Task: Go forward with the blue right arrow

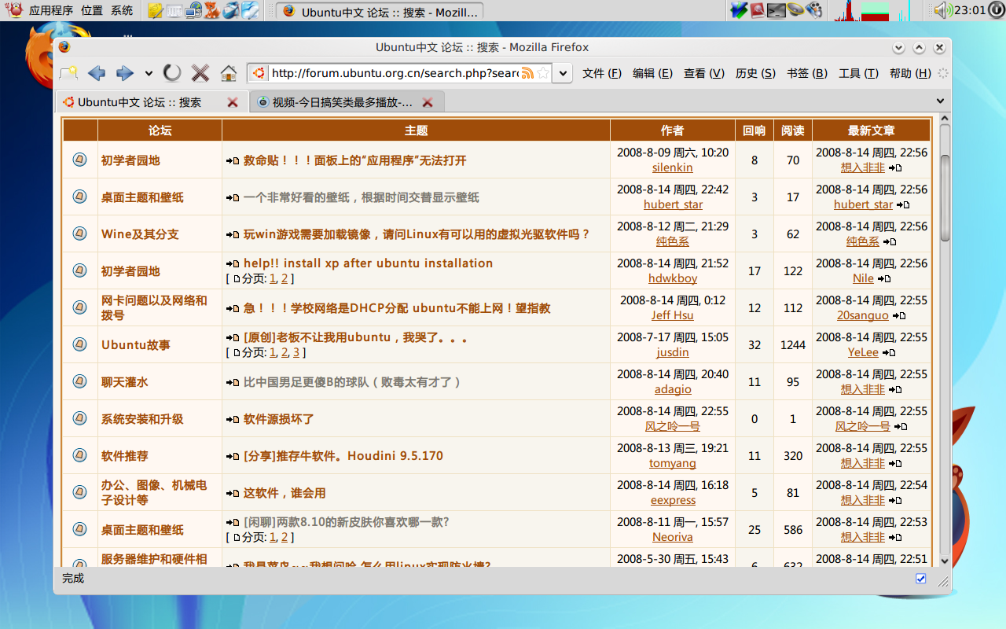Action: 124,73
